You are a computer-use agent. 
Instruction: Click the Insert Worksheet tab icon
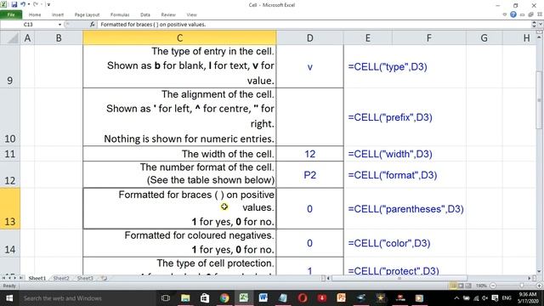tap(104, 278)
